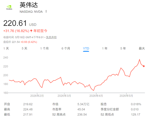Click the 2026年2月 axis label
The image size is (148, 119).
[37, 96]
